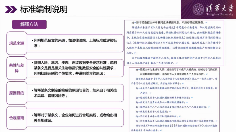This screenshot has width=236, height=132.
Task: Click the 共性与差异 category label
Action: (x=16, y=68)
